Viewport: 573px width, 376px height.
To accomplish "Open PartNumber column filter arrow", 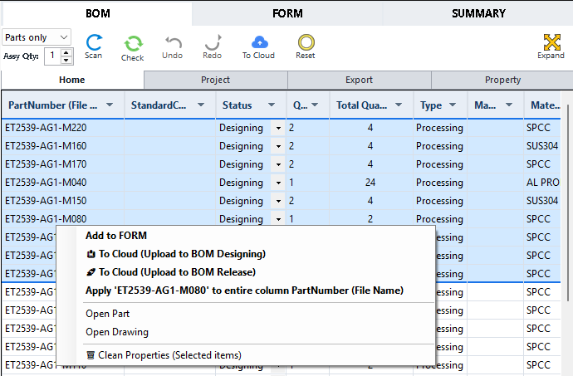I will click(110, 105).
